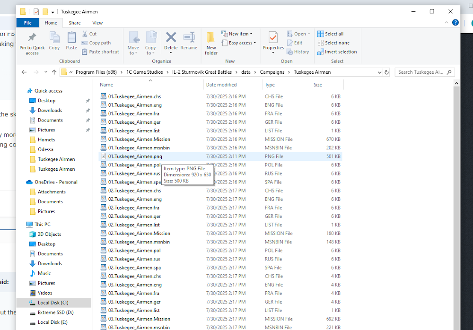Switch to the View ribbon tab
473x330 pixels.
[97, 23]
